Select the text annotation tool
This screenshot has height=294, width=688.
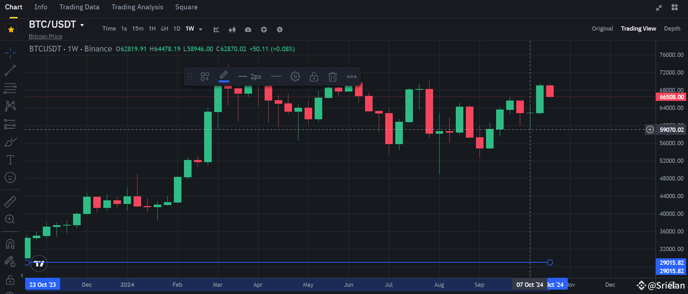(x=10, y=160)
